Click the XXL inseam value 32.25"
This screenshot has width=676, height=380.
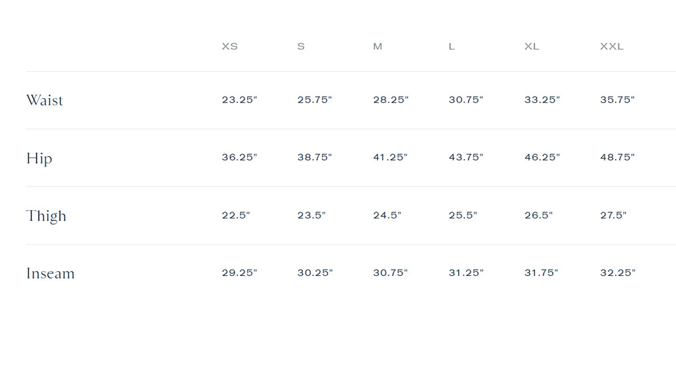618,272
